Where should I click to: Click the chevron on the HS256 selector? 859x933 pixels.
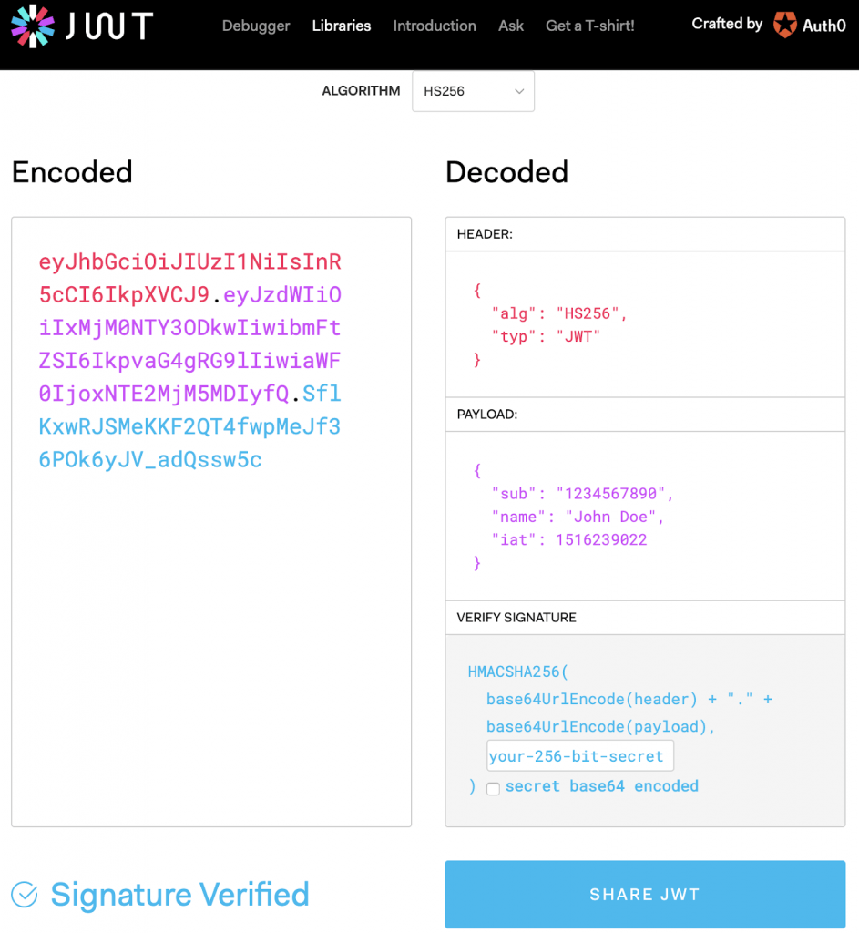[x=518, y=91]
